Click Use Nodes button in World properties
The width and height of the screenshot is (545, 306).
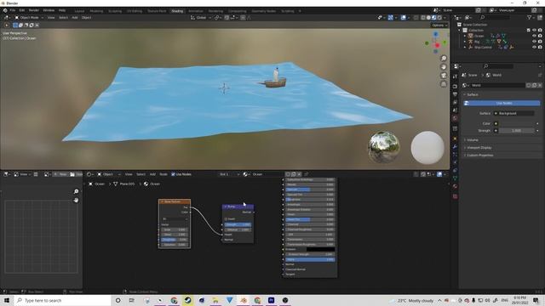tap(502, 103)
